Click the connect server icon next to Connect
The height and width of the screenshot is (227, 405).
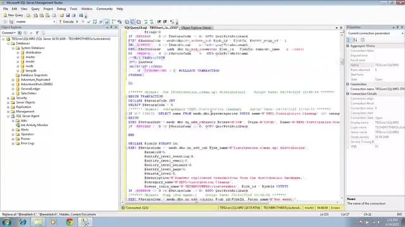[x=20, y=33]
